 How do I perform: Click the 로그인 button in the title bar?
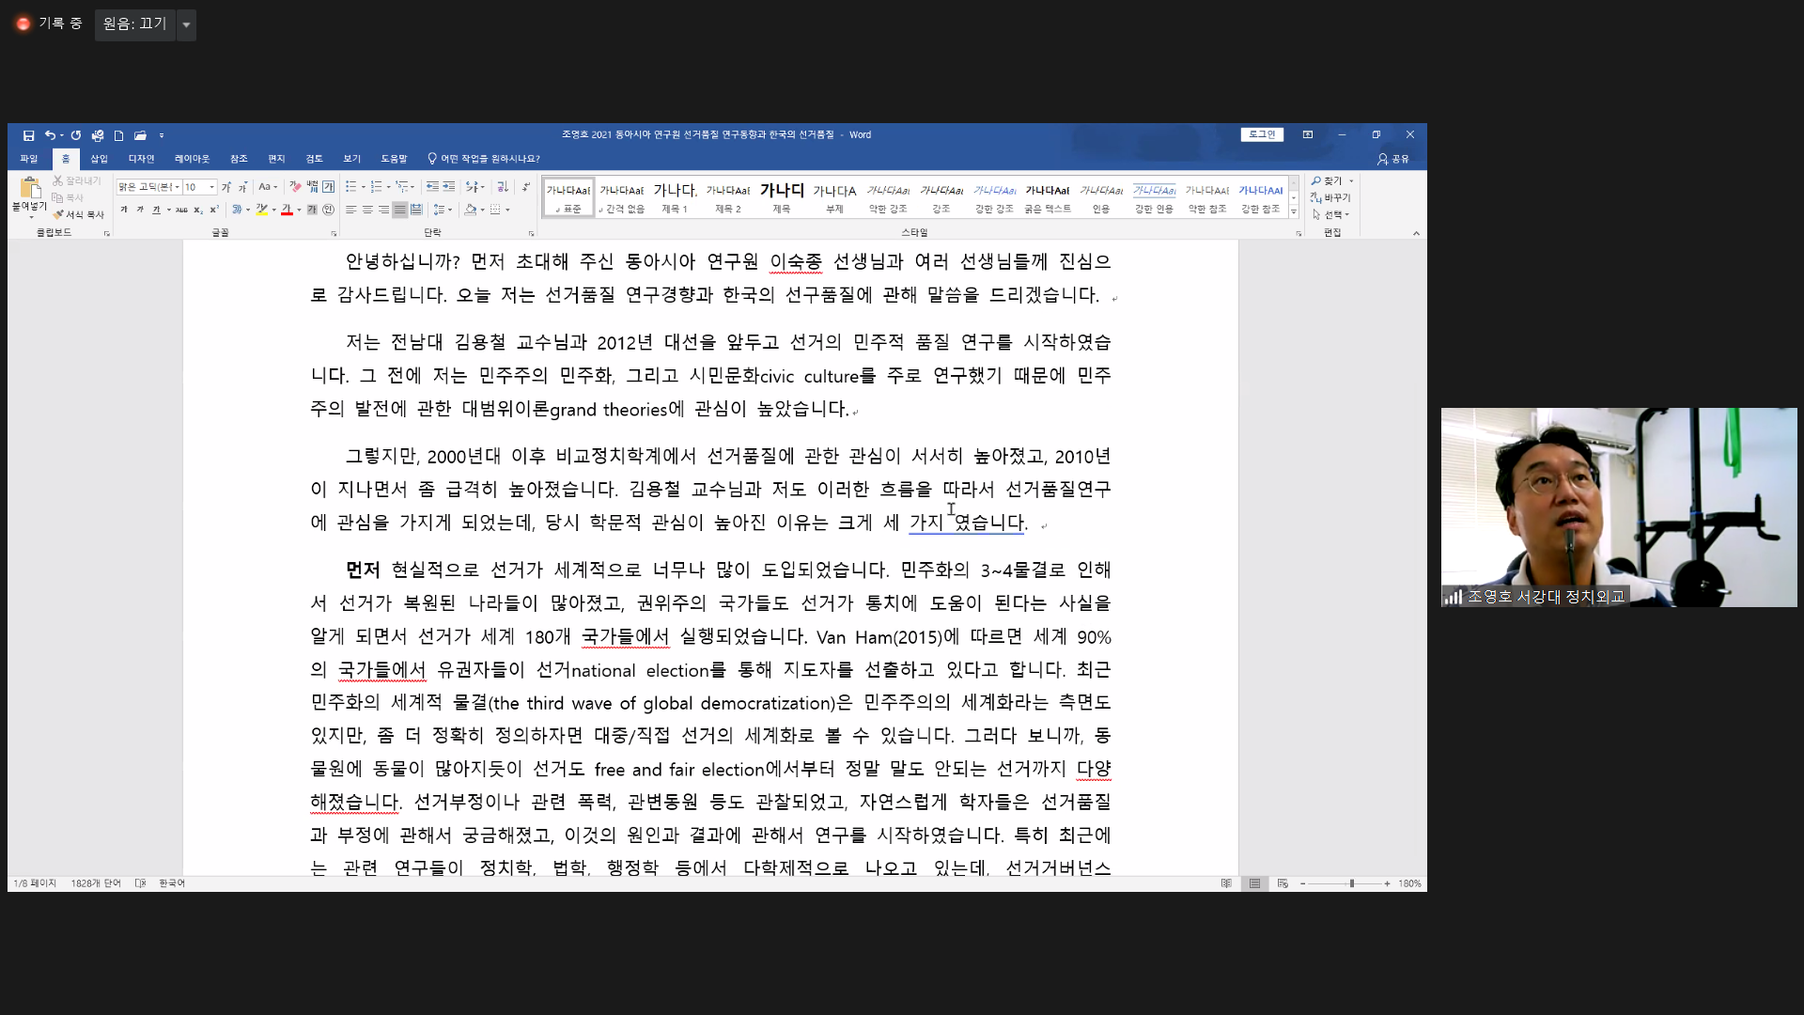point(1262,134)
